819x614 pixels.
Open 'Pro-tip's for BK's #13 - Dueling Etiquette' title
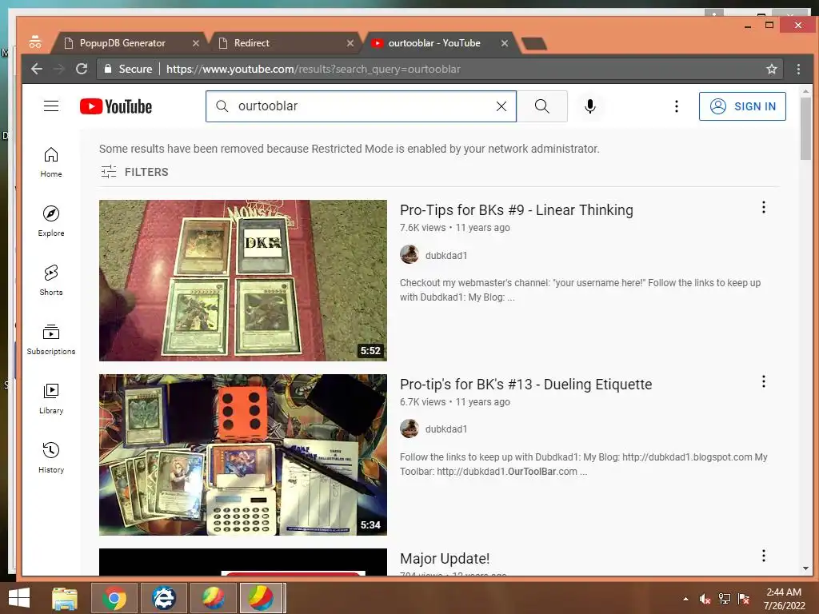(x=525, y=385)
